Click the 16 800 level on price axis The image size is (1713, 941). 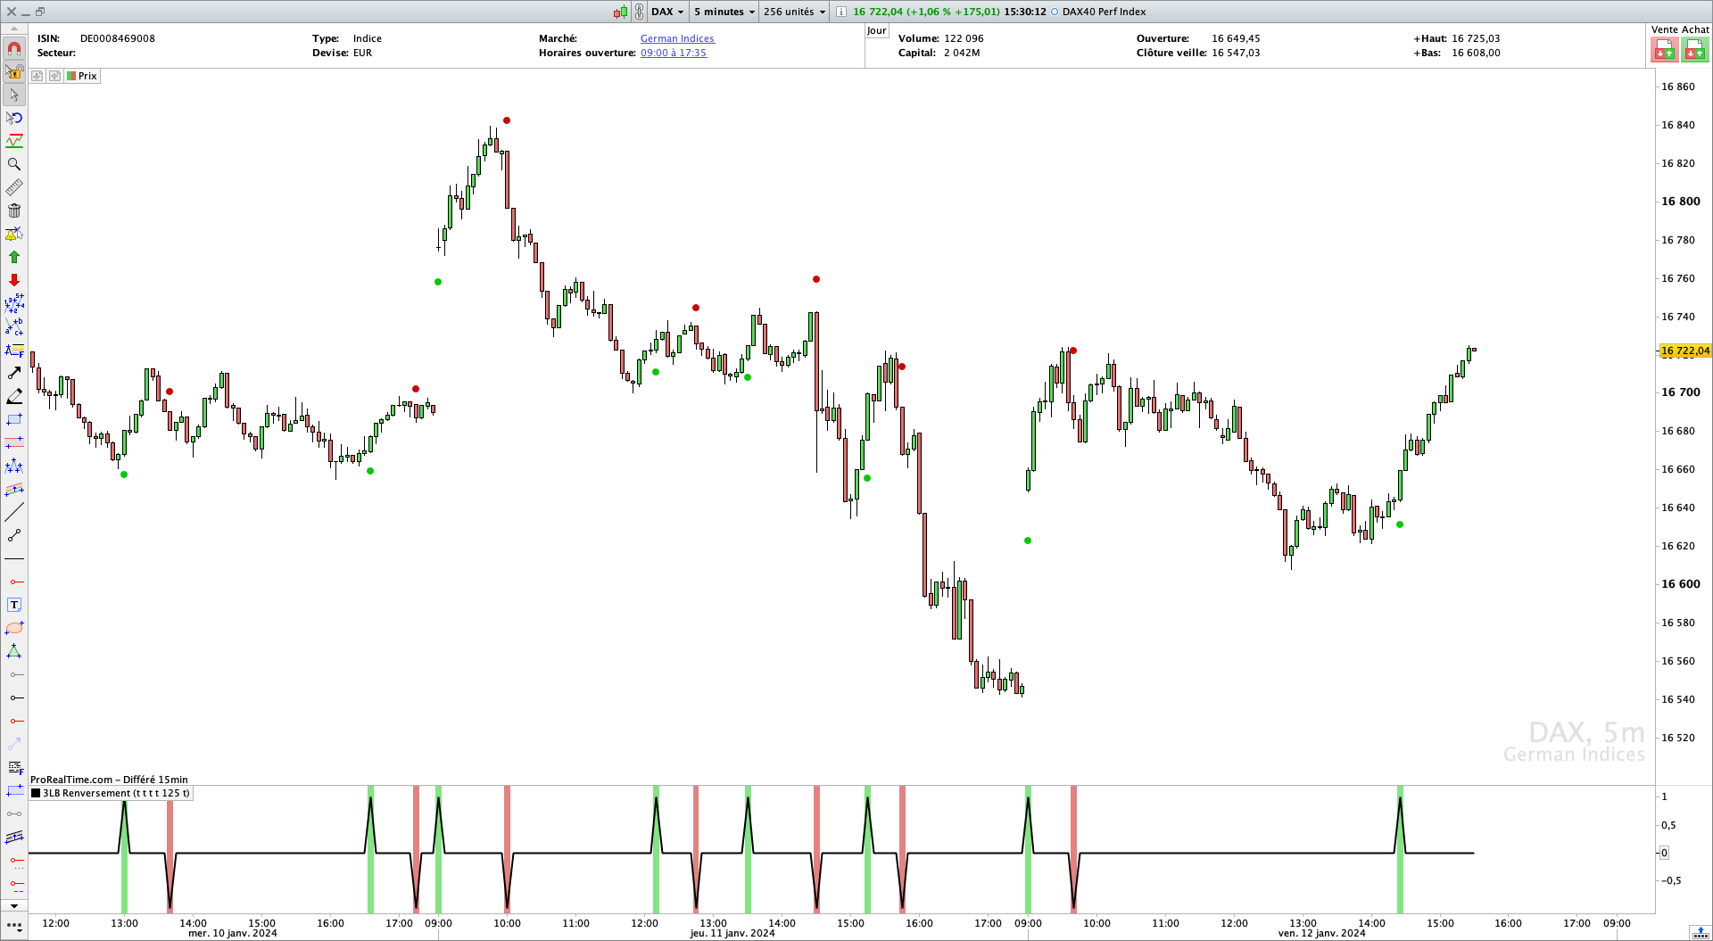[1681, 201]
